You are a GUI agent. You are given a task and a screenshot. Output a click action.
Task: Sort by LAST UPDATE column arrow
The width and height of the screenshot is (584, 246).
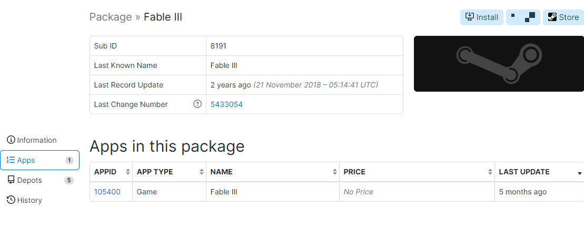coord(580,173)
